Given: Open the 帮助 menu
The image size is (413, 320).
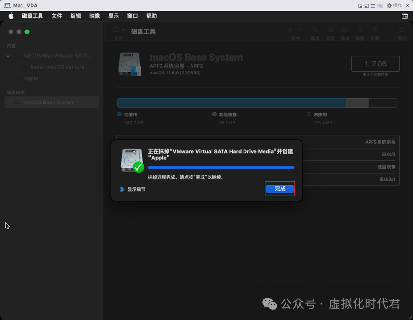Looking at the screenshot, I should 151,16.
